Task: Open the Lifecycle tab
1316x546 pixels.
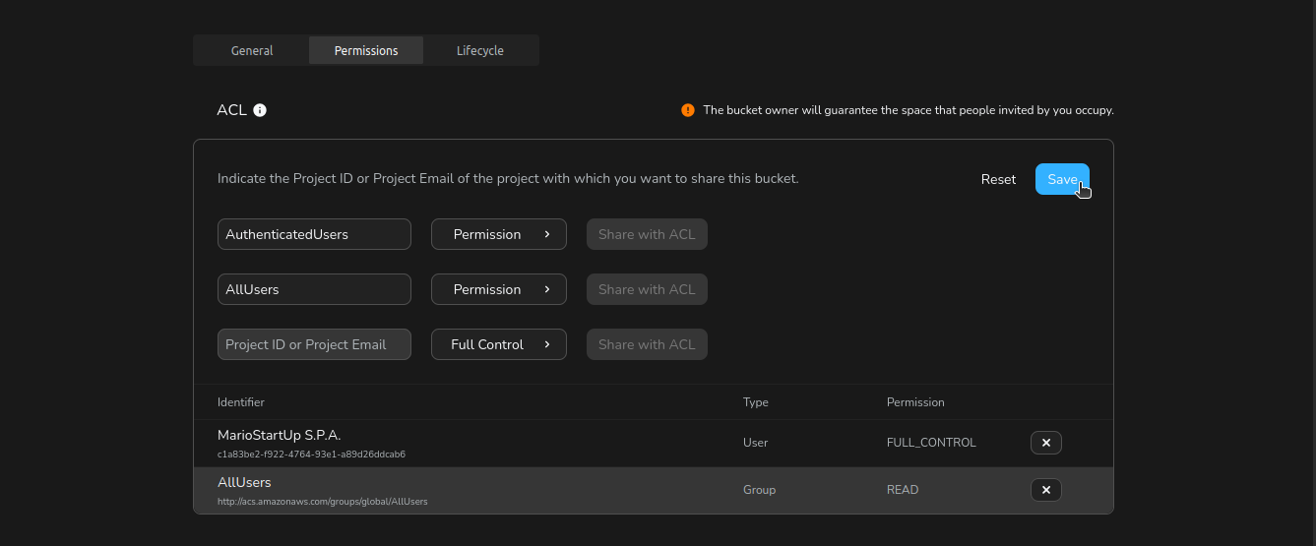Action: (x=480, y=50)
